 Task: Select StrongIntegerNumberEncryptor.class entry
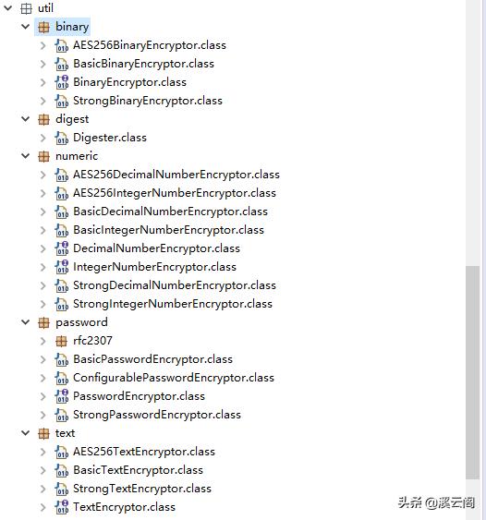pyautogui.click(x=173, y=304)
